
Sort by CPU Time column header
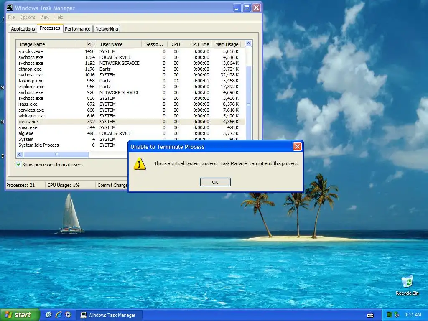click(x=197, y=44)
